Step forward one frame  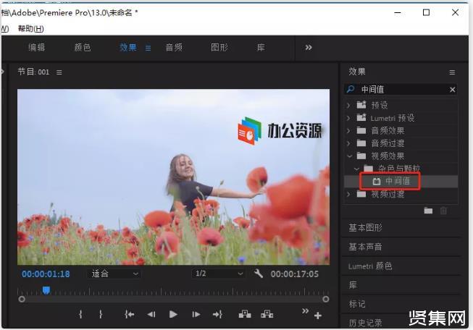[196, 315]
